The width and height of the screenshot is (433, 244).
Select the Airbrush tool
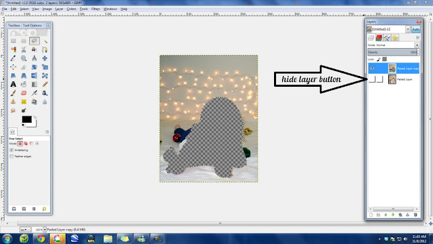click(35, 93)
